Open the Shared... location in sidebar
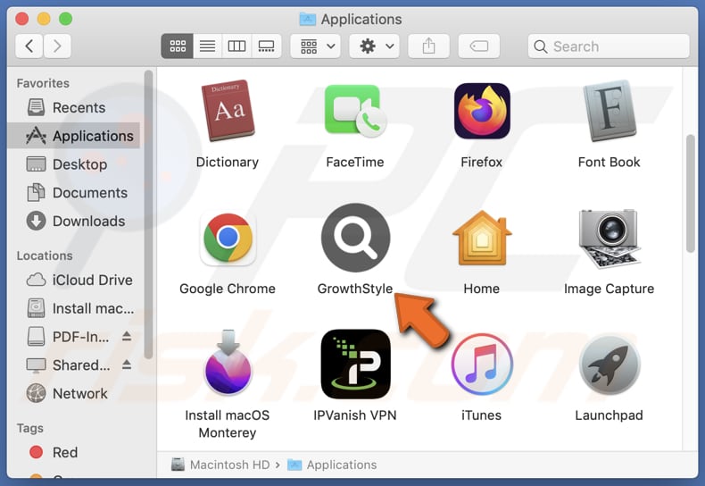705x486 pixels. tap(68, 365)
